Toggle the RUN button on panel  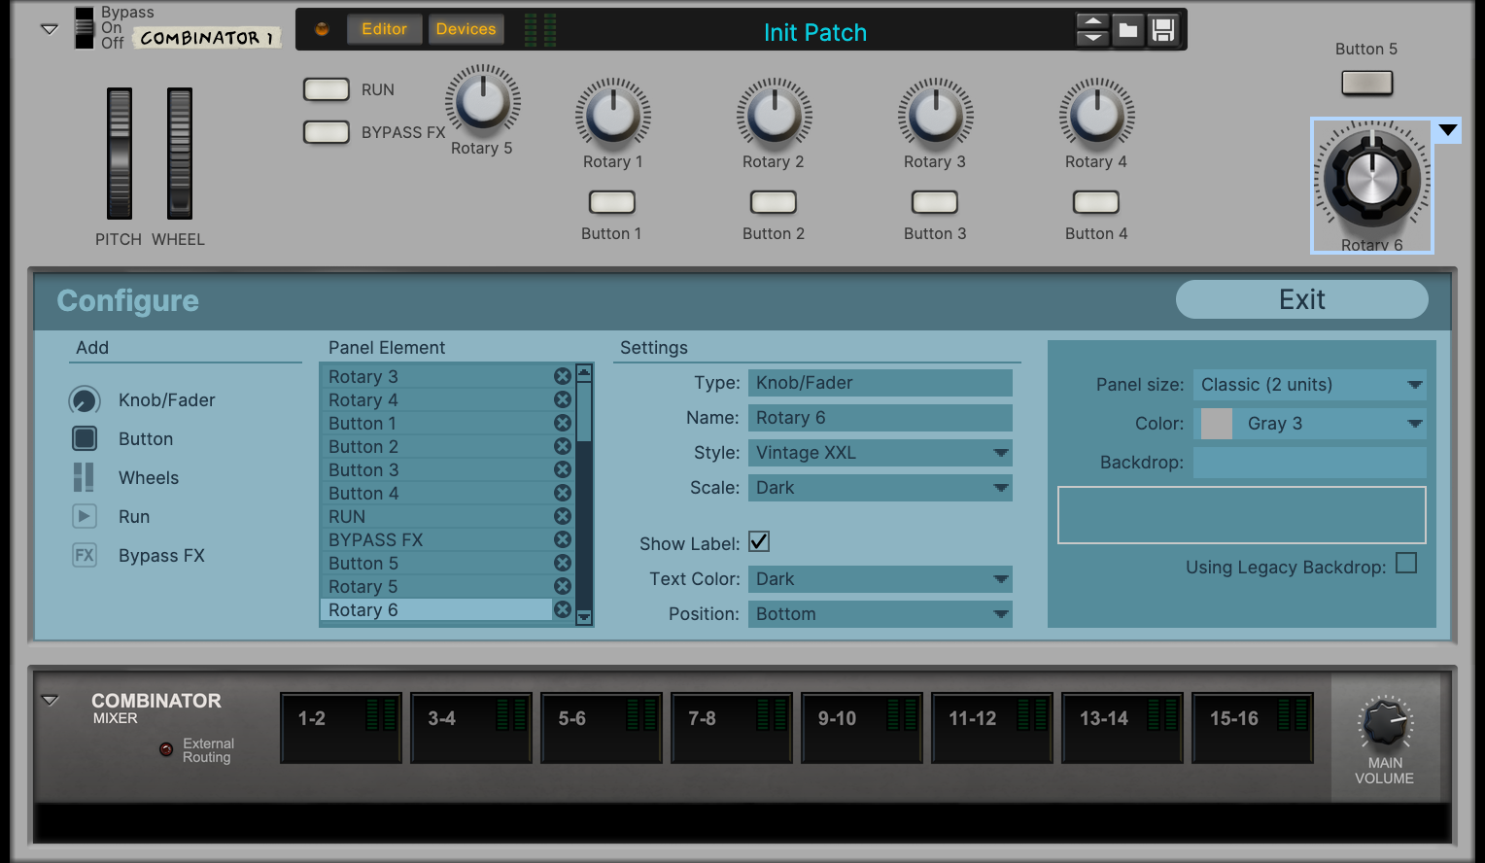tap(327, 89)
